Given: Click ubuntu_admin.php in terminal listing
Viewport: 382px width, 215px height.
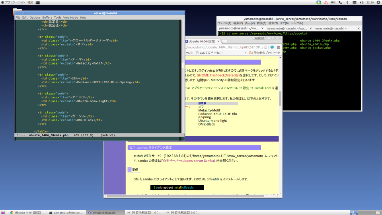Looking at the screenshot, I should 314,44.
